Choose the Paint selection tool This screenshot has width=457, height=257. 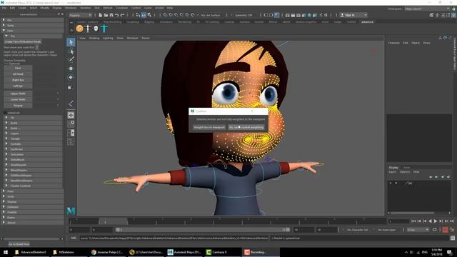click(71, 60)
